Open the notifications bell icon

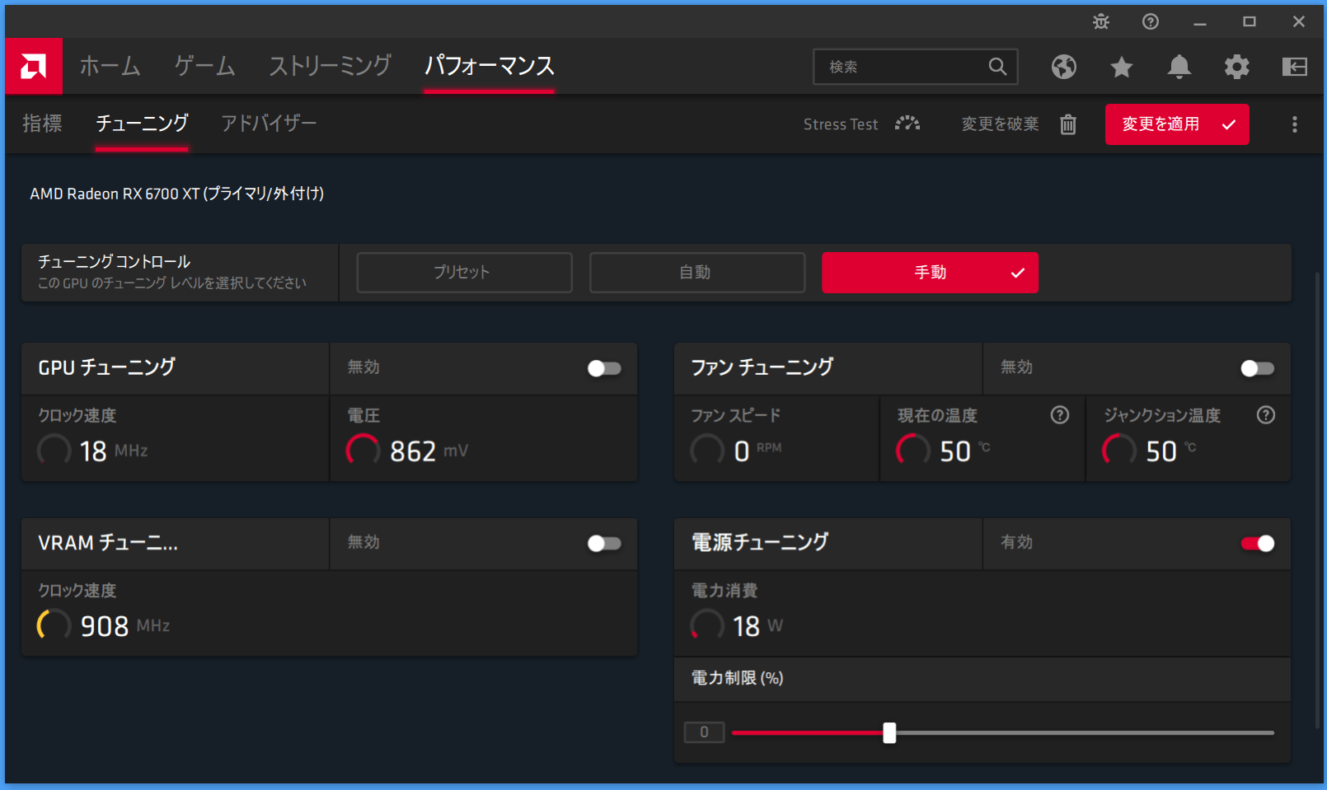pyautogui.click(x=1179, y=67)
